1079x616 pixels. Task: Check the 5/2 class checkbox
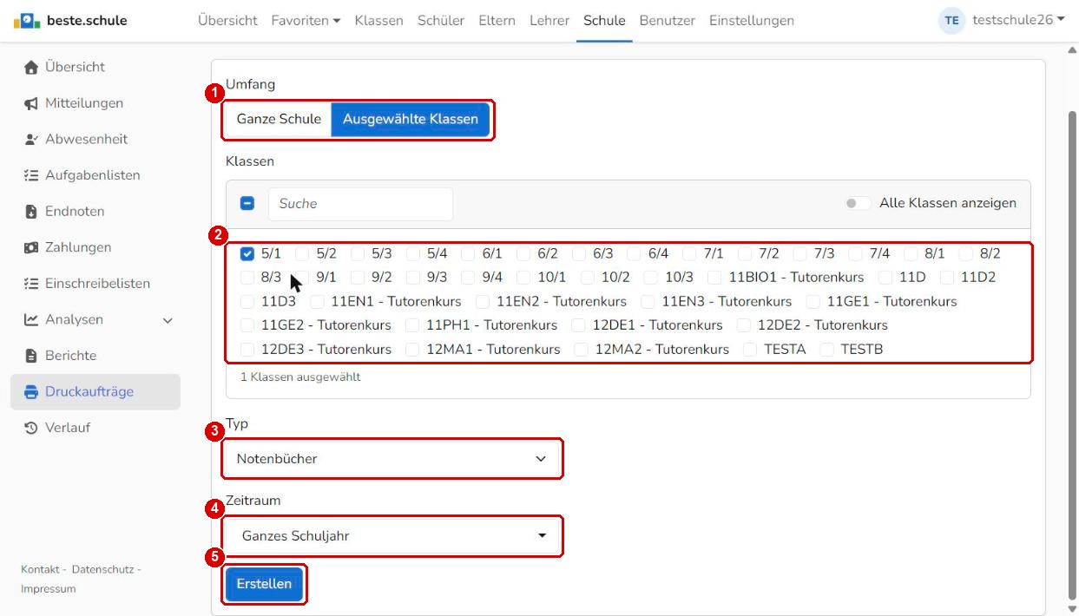point(302,254)
